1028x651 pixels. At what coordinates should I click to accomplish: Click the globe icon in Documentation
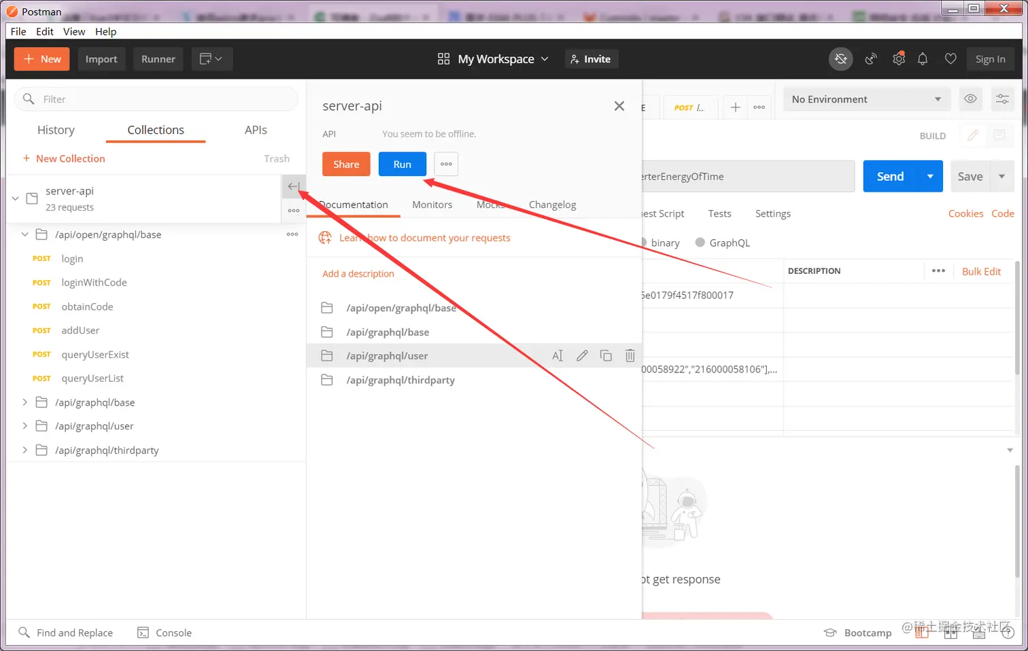tap(326, 238)
